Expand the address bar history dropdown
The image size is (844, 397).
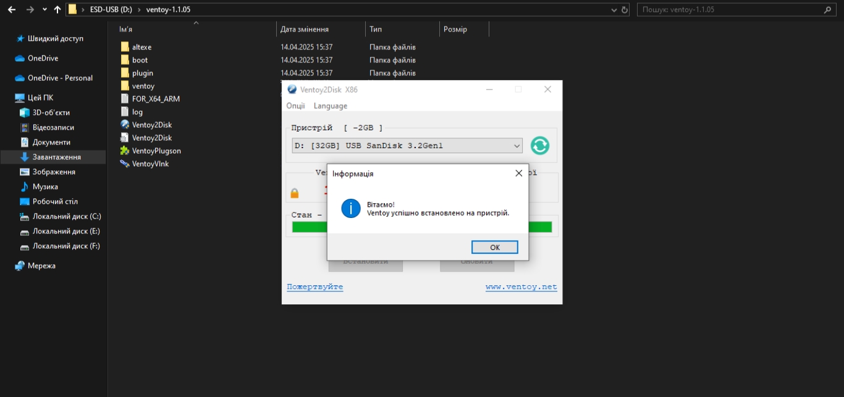coord(614,10)
